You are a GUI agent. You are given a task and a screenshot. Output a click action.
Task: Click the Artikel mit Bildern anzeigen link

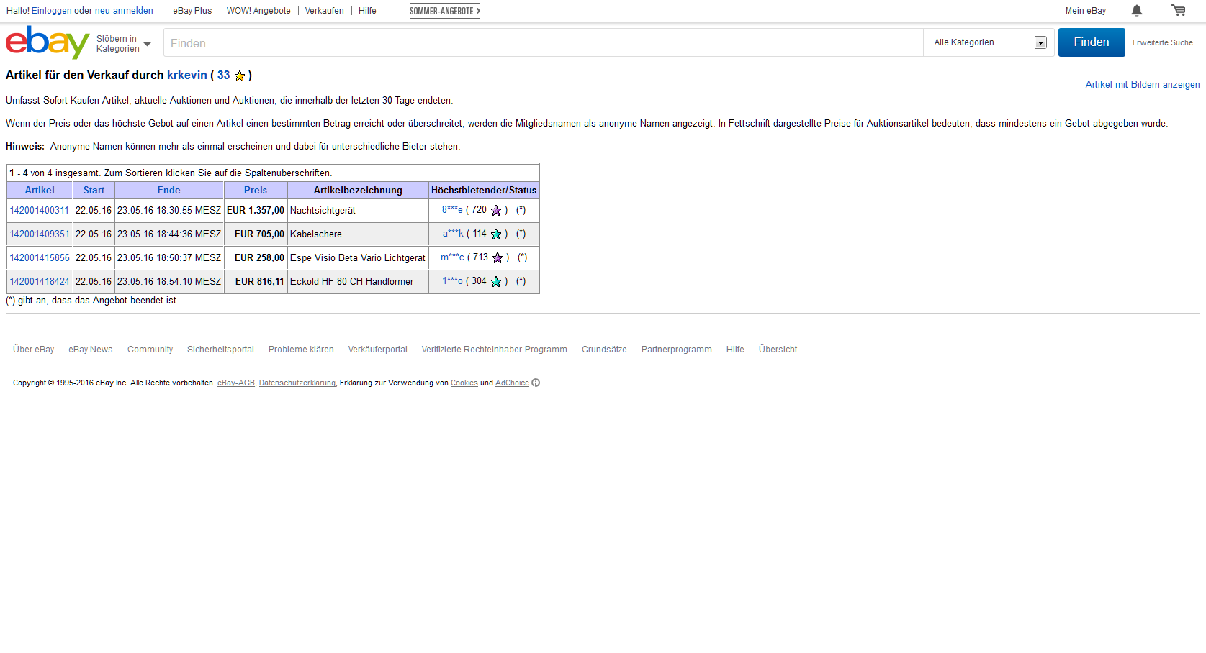coord(1142,85)
